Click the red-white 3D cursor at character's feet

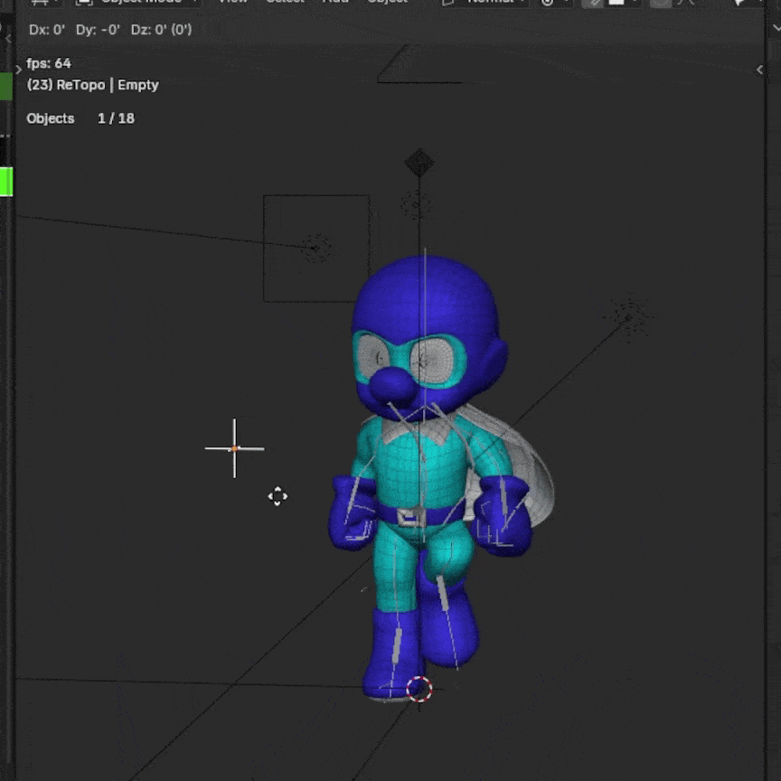click(419, 690)
